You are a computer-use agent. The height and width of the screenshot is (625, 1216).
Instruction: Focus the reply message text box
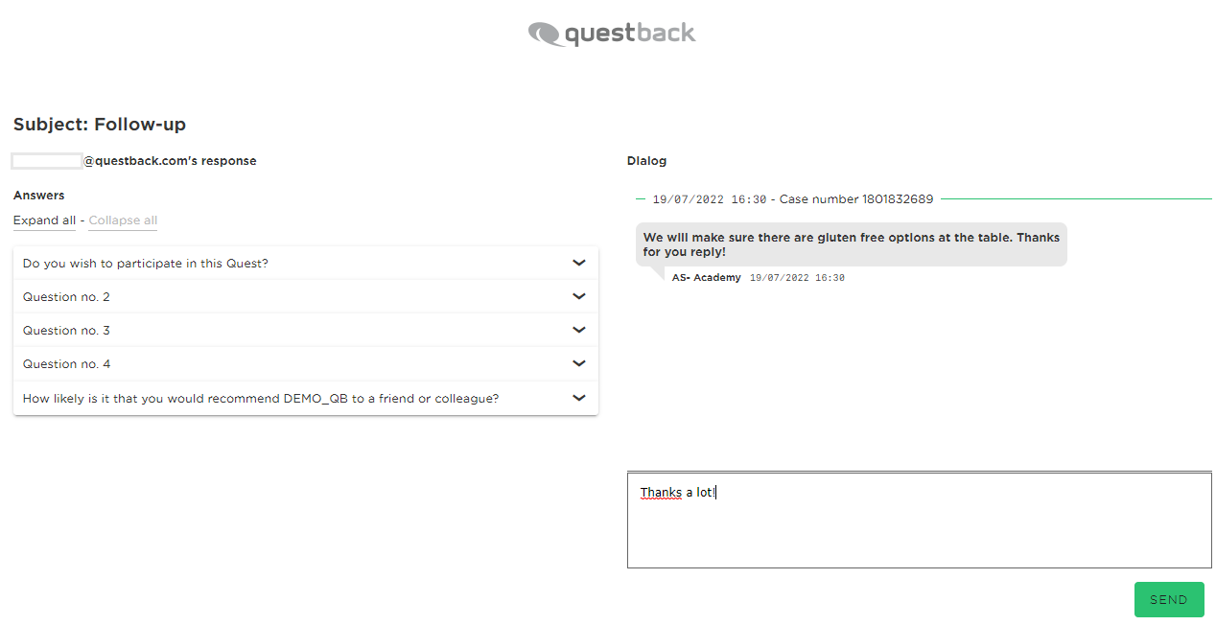(x=920, y=521)
